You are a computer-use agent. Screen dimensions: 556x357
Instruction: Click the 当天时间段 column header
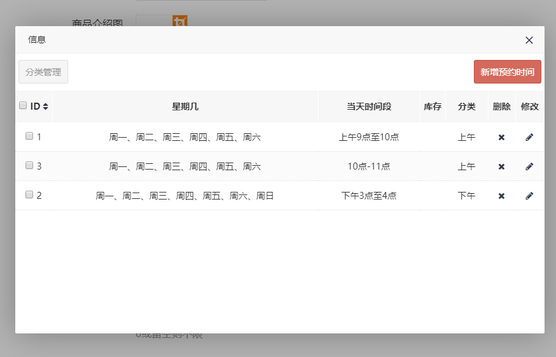(x=369, y=106)
